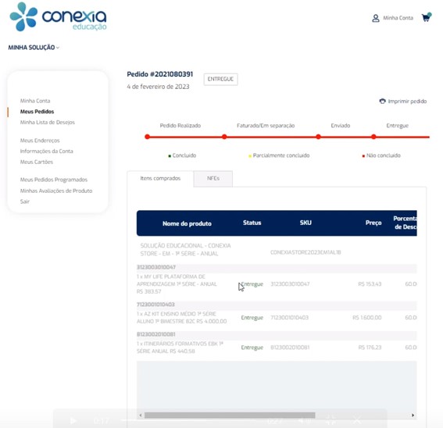
Task: Click Entregue status in ITINERÁRIOS row
Action: pyautogui.click(x=252, y=348)
